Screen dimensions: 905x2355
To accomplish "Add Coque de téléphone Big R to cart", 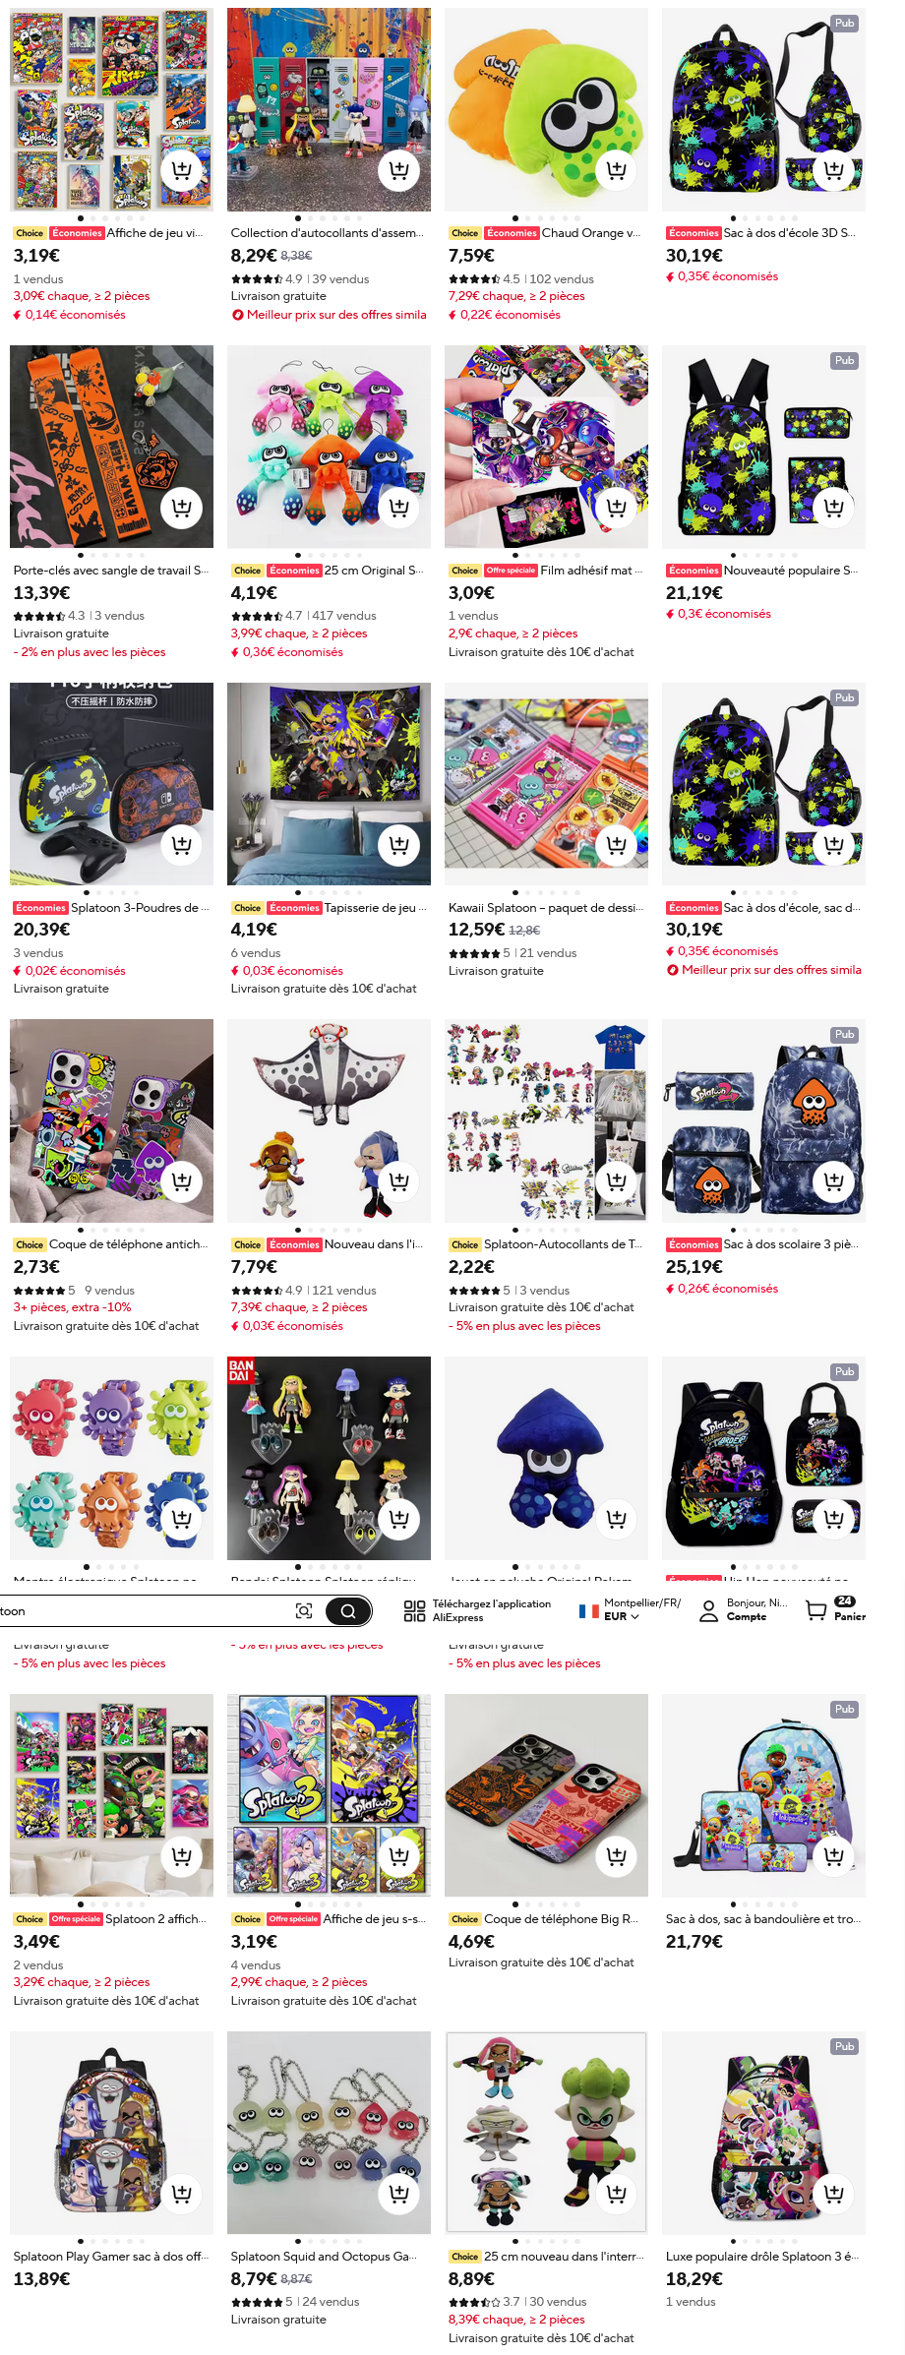I will tap(617, 1856).
